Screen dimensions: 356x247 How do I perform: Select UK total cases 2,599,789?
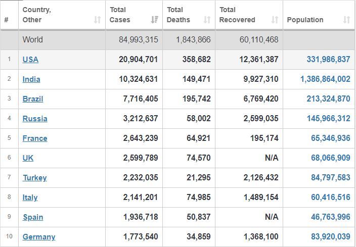(x=141, y=158)
